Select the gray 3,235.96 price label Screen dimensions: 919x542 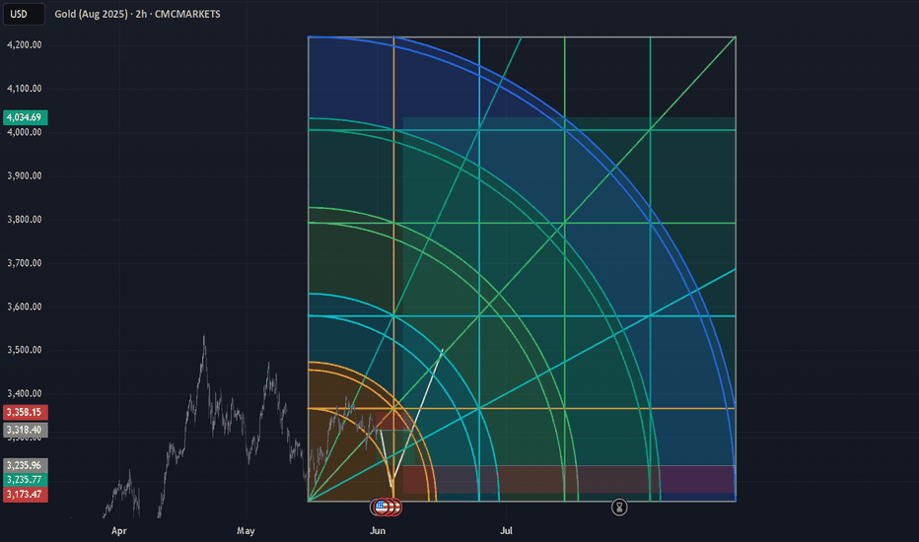(x=25, y=465)
